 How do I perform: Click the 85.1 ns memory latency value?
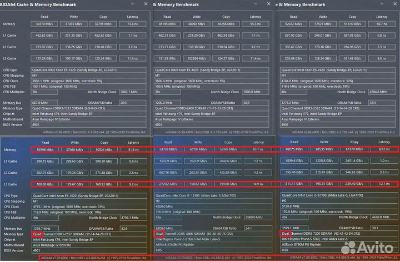click(x=258, y=149)
